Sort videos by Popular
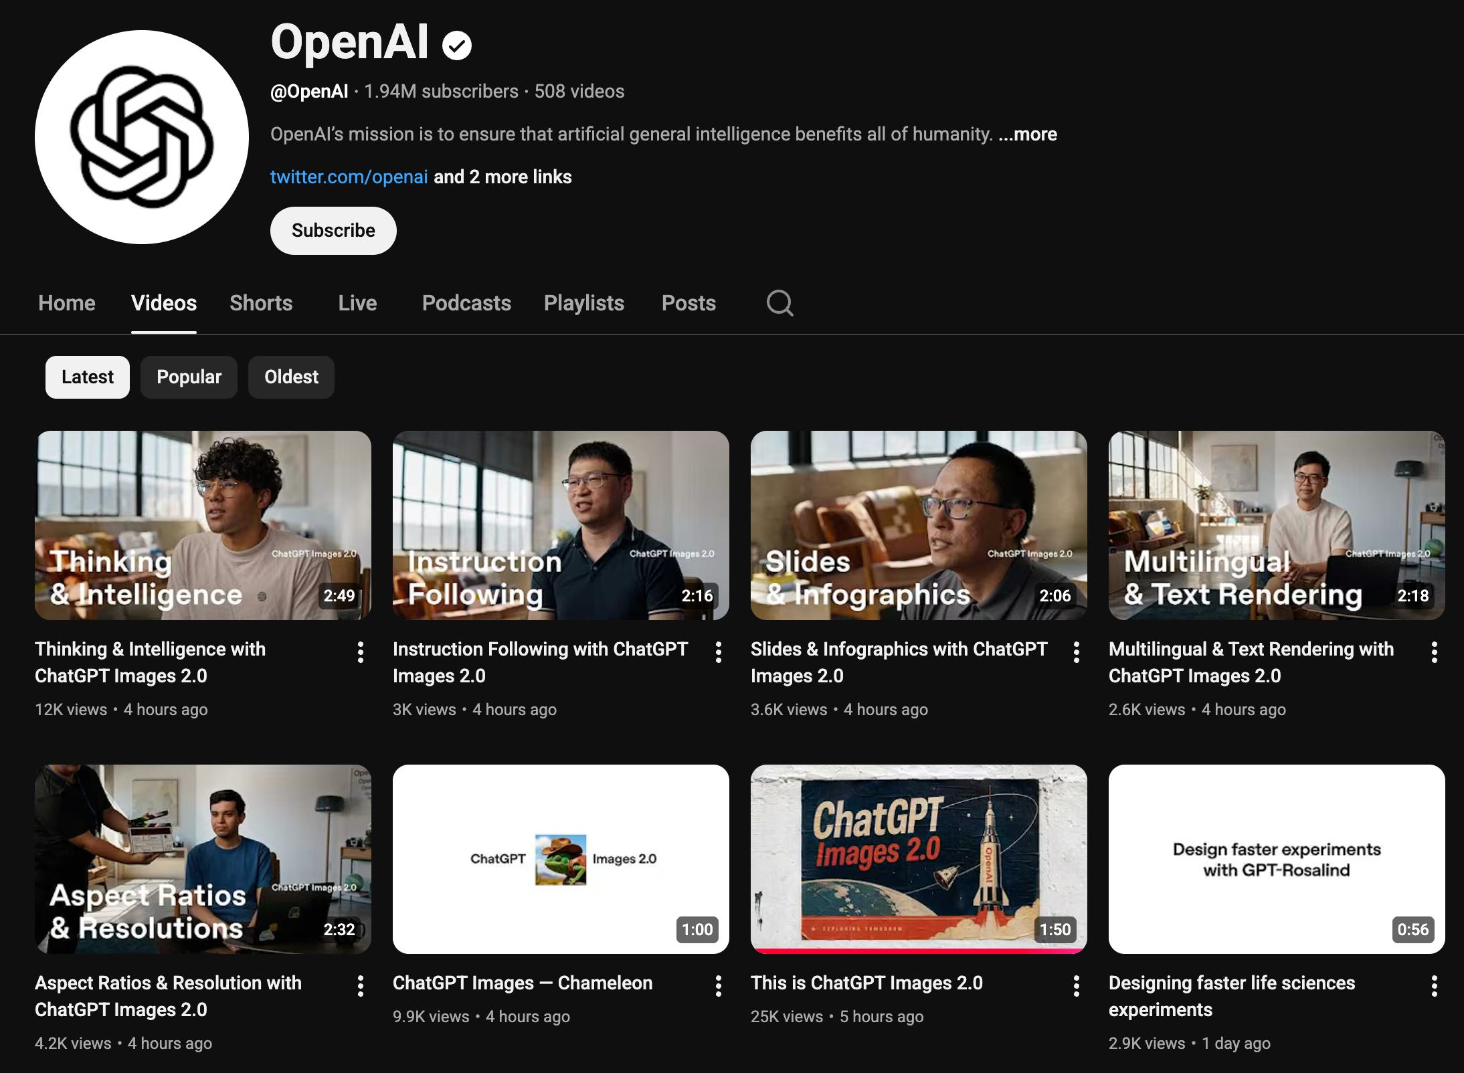Viewport: 1464px width, 1073px height. tap(189, 377)
